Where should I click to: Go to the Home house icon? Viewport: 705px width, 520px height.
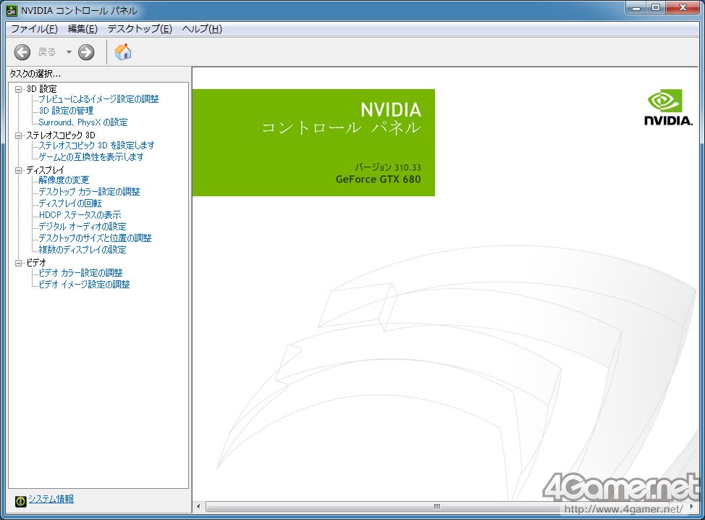[123, 51]
